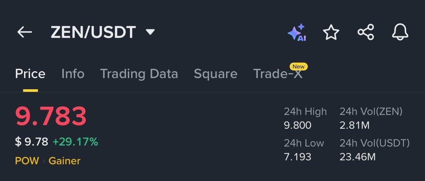The image size is (425, 181).
Task: Open the Trade-X tab
Action: [x=278, y=74]
